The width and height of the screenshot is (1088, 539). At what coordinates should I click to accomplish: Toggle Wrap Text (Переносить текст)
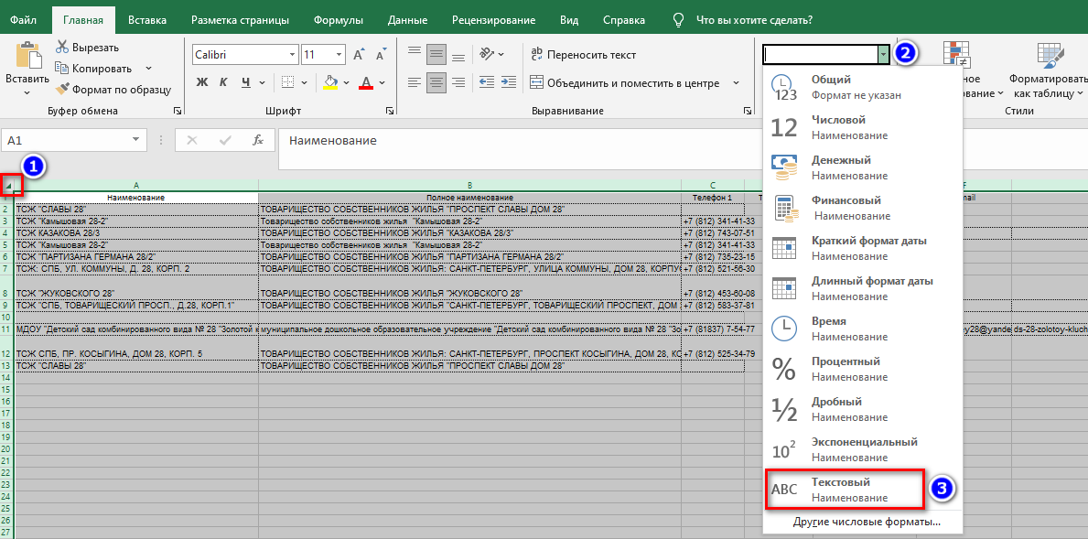click(582, 54)
